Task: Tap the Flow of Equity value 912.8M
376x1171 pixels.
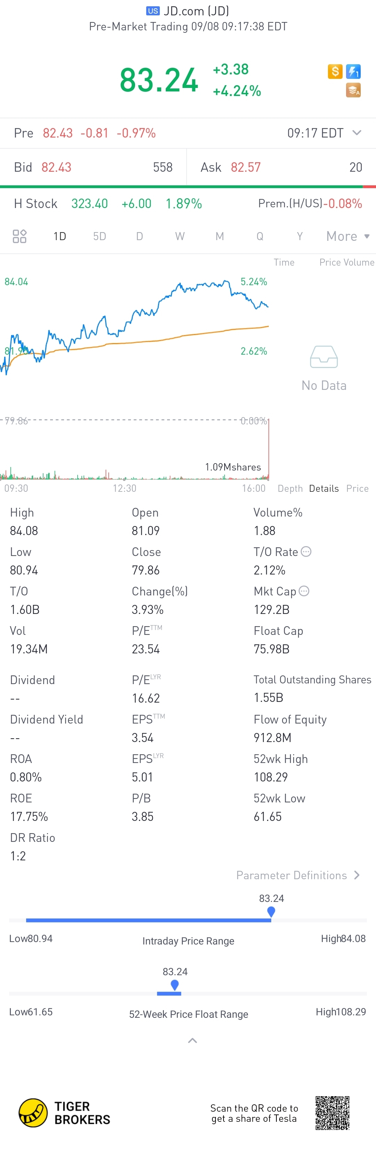Action: 273,738
